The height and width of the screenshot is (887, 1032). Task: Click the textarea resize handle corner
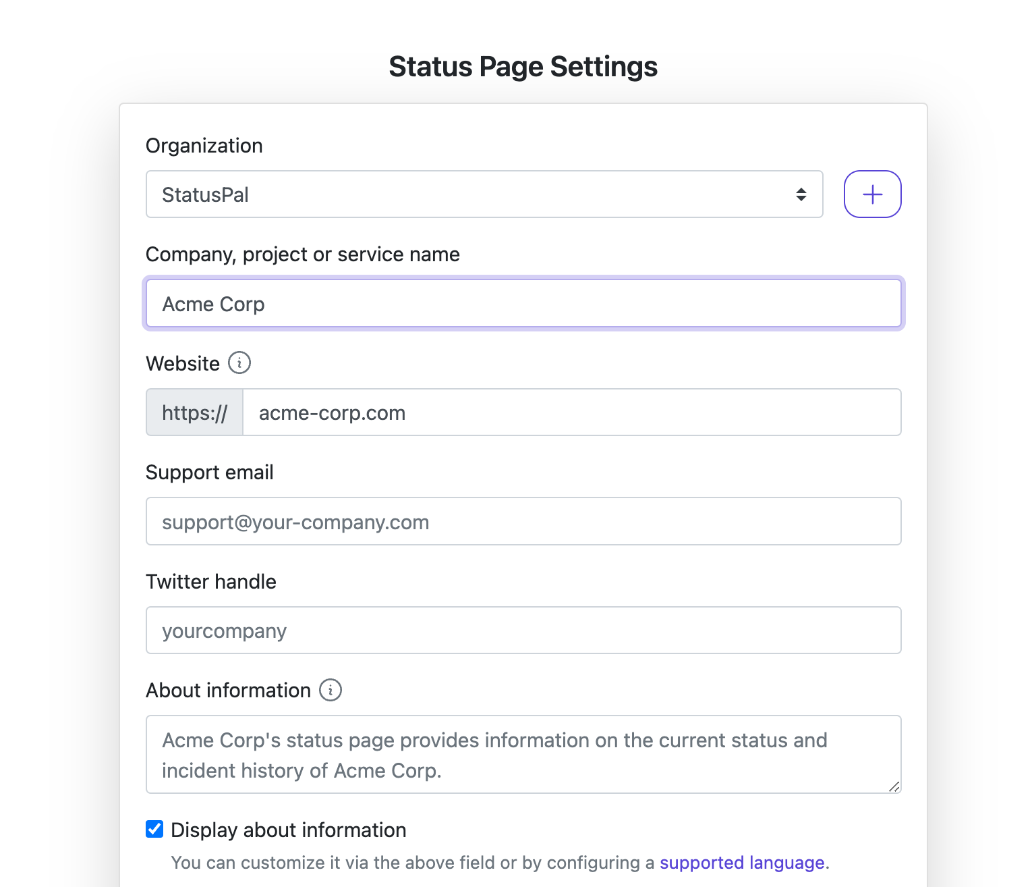click(x=894, y=786)
